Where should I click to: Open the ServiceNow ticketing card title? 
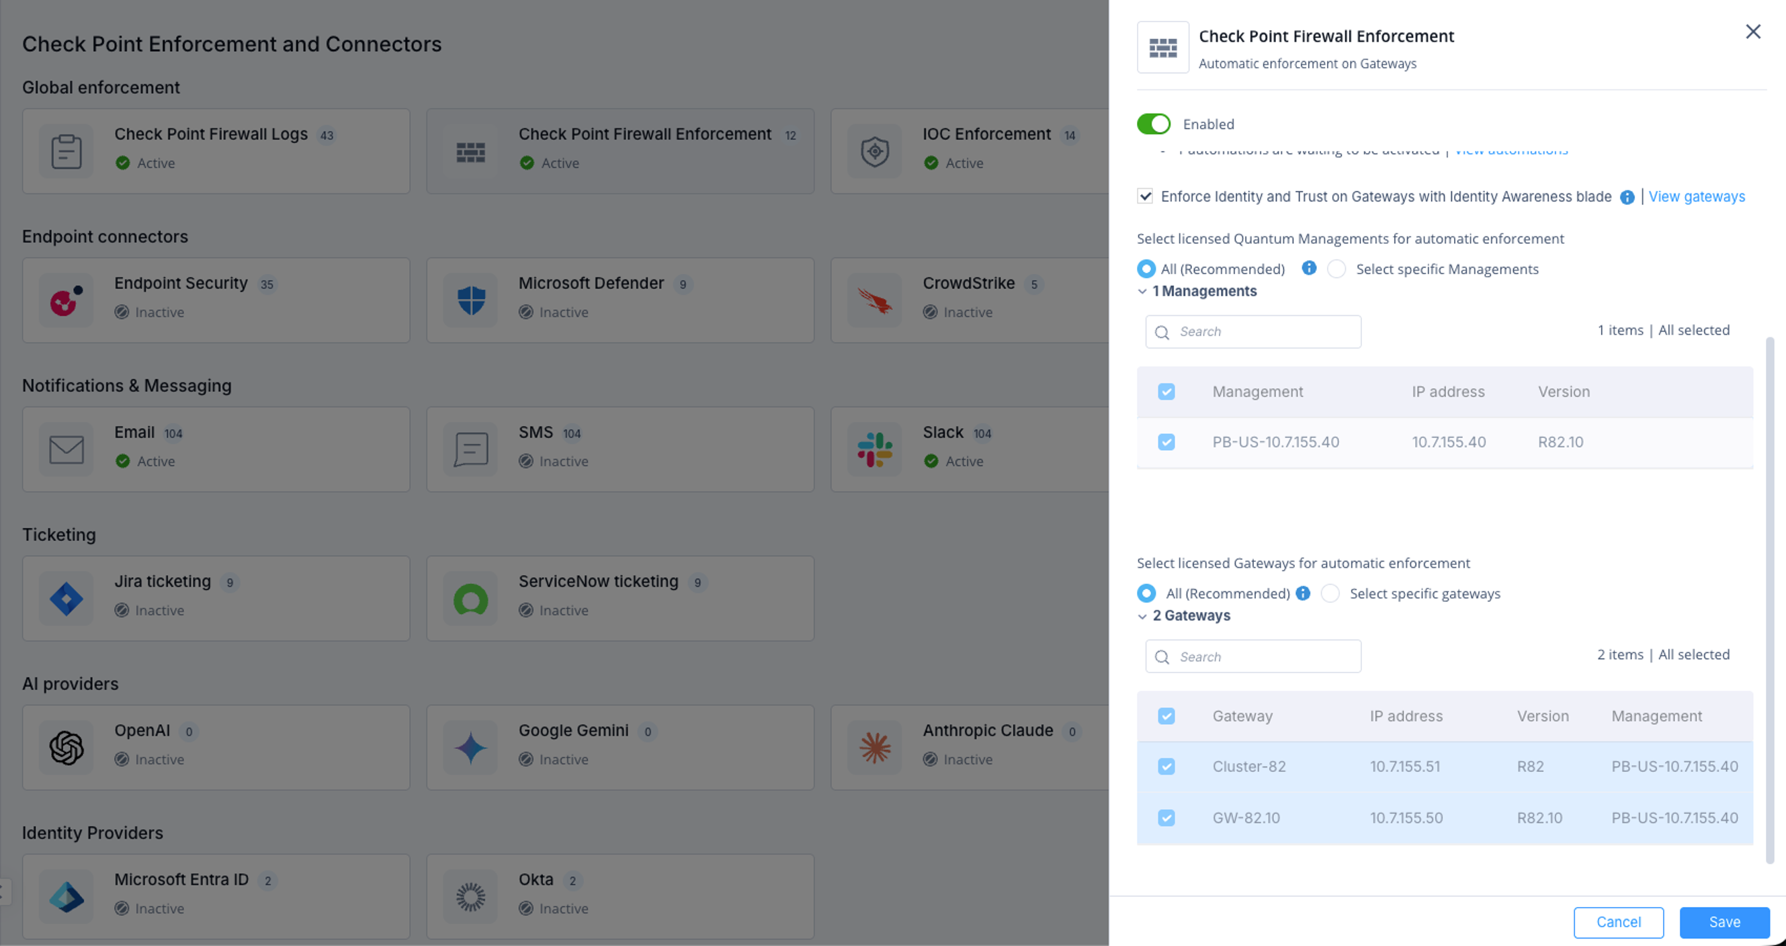click(x=598, y=580)
